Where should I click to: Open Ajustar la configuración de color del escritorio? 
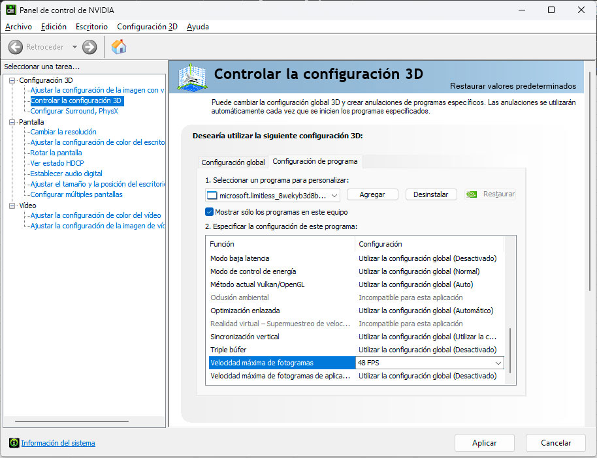pyautogui.click(x=97, y=142)
